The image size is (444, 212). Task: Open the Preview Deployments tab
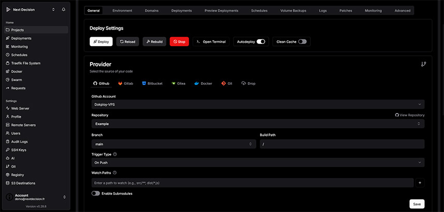point(221,10)
